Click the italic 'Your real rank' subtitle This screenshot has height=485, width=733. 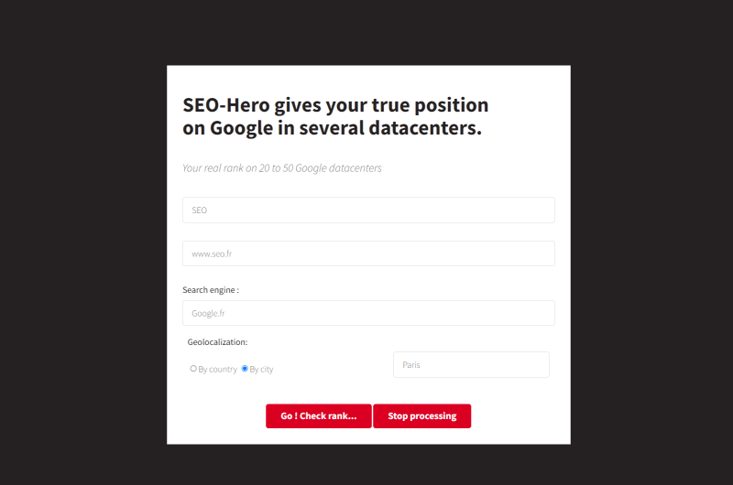coord(282,168)
